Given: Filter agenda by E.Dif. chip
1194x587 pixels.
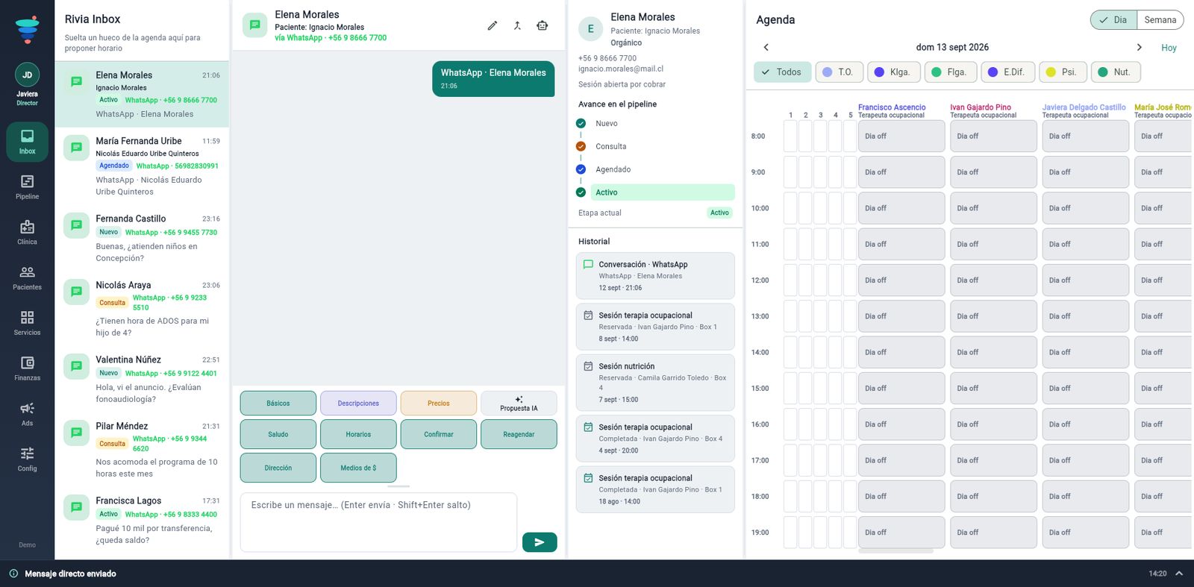Looking at the screenshot, I should coord(1007,72).
